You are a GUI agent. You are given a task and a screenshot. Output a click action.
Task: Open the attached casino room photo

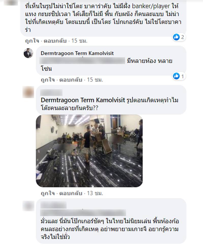[x=89, y=151]
